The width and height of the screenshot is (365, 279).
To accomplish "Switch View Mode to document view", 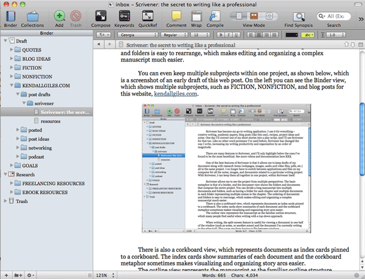I will pyautogui.click(x=239, y=16).
